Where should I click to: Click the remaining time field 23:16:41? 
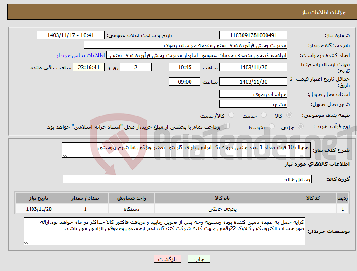(89, 67)
